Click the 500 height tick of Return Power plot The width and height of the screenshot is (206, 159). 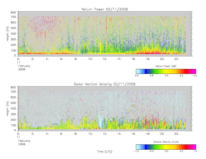13,28
